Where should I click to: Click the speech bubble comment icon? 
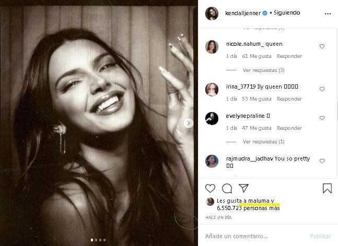click(x=227, y=188)
